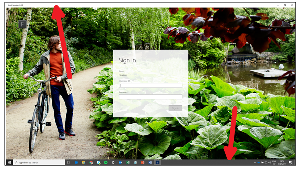The image size is (301, 169).
Task: Open Spotify from the taskbar
Action: pos(106,162)
